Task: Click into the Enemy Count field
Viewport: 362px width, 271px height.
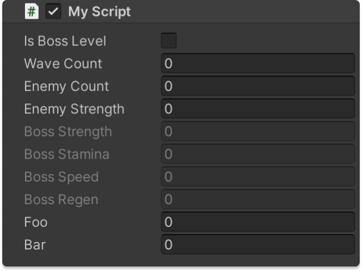Action: tap(258, 86)
